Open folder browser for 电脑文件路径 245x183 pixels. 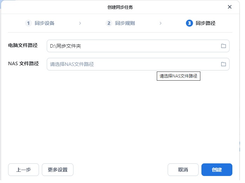coord(224,46)
